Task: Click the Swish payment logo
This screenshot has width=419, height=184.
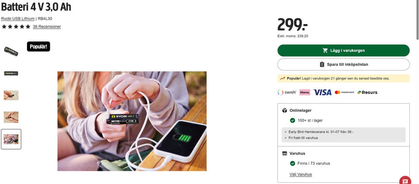Action: coord(287,92)
